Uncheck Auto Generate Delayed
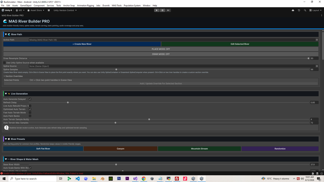This screenshot has width=324, height=182. click(x=30, y=99)
